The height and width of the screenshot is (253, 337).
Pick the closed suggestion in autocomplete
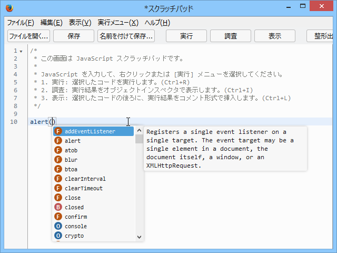coord(94,207)
